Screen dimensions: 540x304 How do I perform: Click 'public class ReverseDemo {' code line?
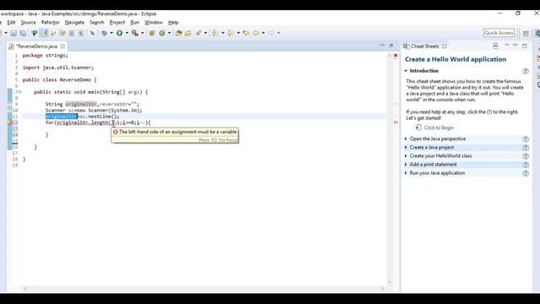point(60,79)
